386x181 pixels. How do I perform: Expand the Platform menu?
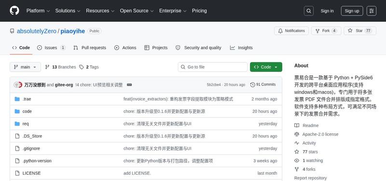pyautogui.click(x=38, y=11)
